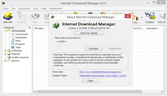Click the horizontal scrollbar right arrow
Viewport: 167px width, 96px height.
(162, 92)
